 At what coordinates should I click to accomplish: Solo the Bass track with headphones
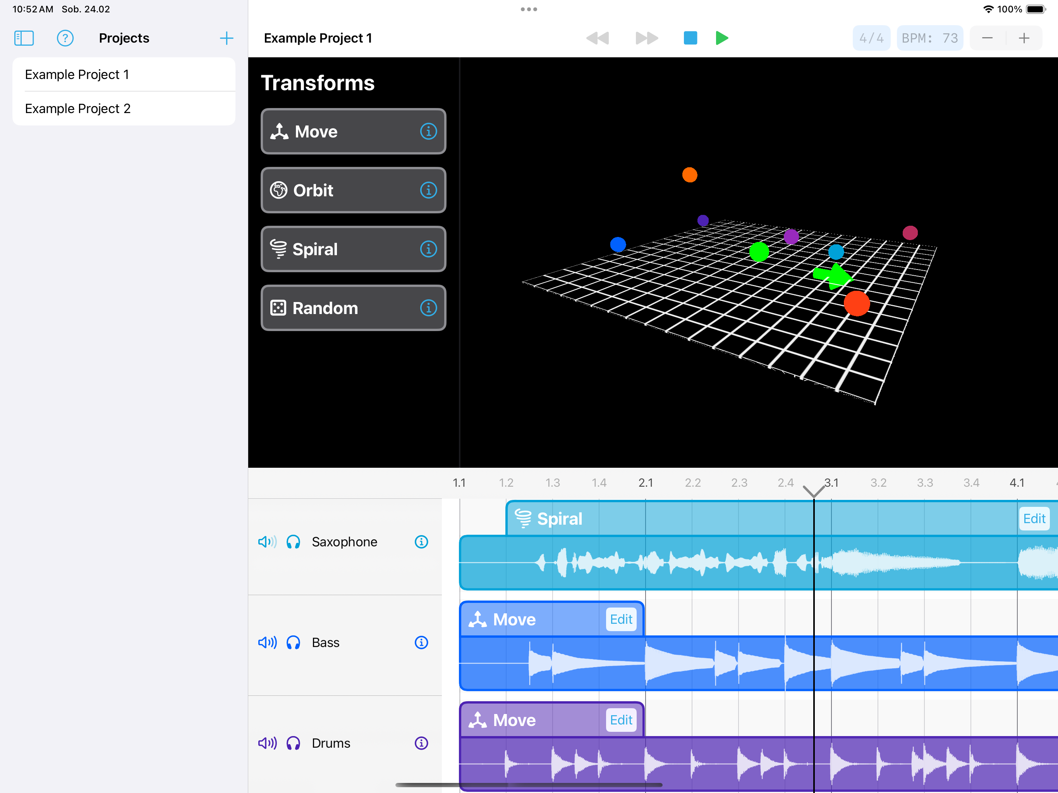pyautogui.click(x=293, y=642)
